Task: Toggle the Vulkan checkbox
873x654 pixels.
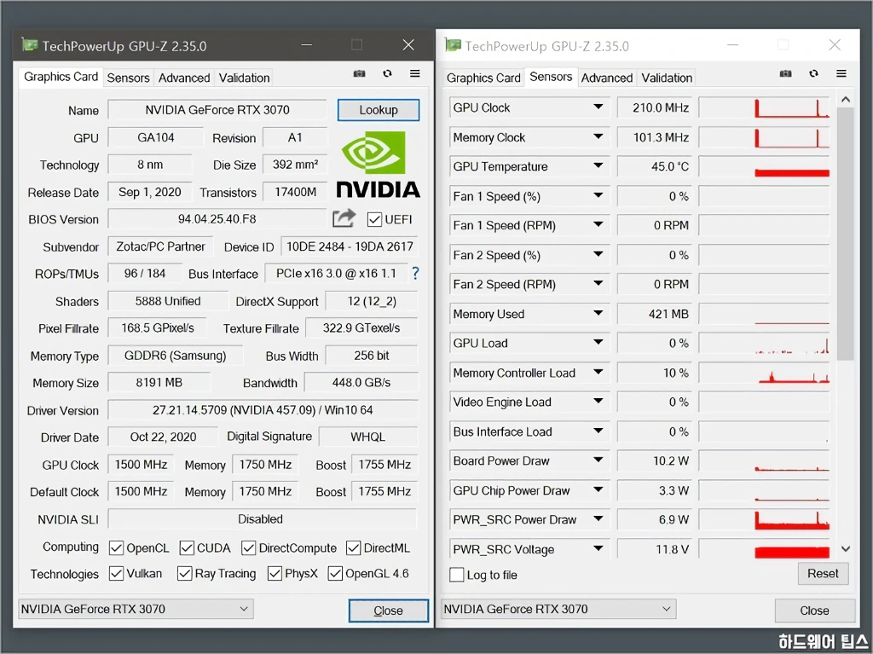Action: (116, 573)
